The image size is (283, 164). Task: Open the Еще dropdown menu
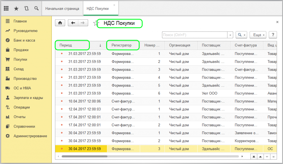[x=258, y=35]
